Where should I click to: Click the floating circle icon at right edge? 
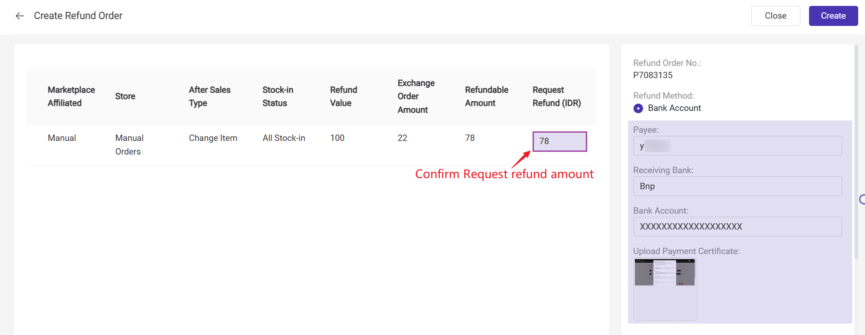click(x=862, y=200)
